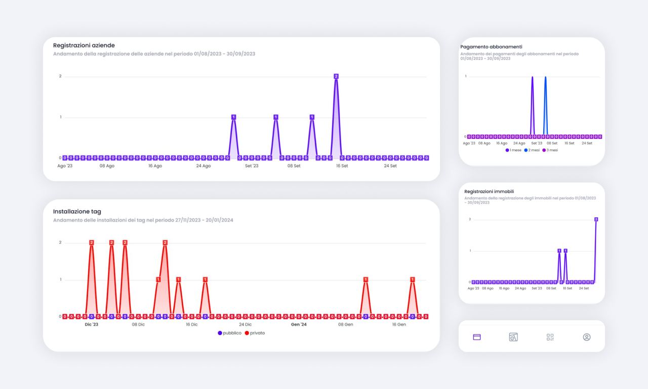Toggle the '3 mesi' legend entry
Viewport: 648px width, 389px height.
tap(550, 150)
